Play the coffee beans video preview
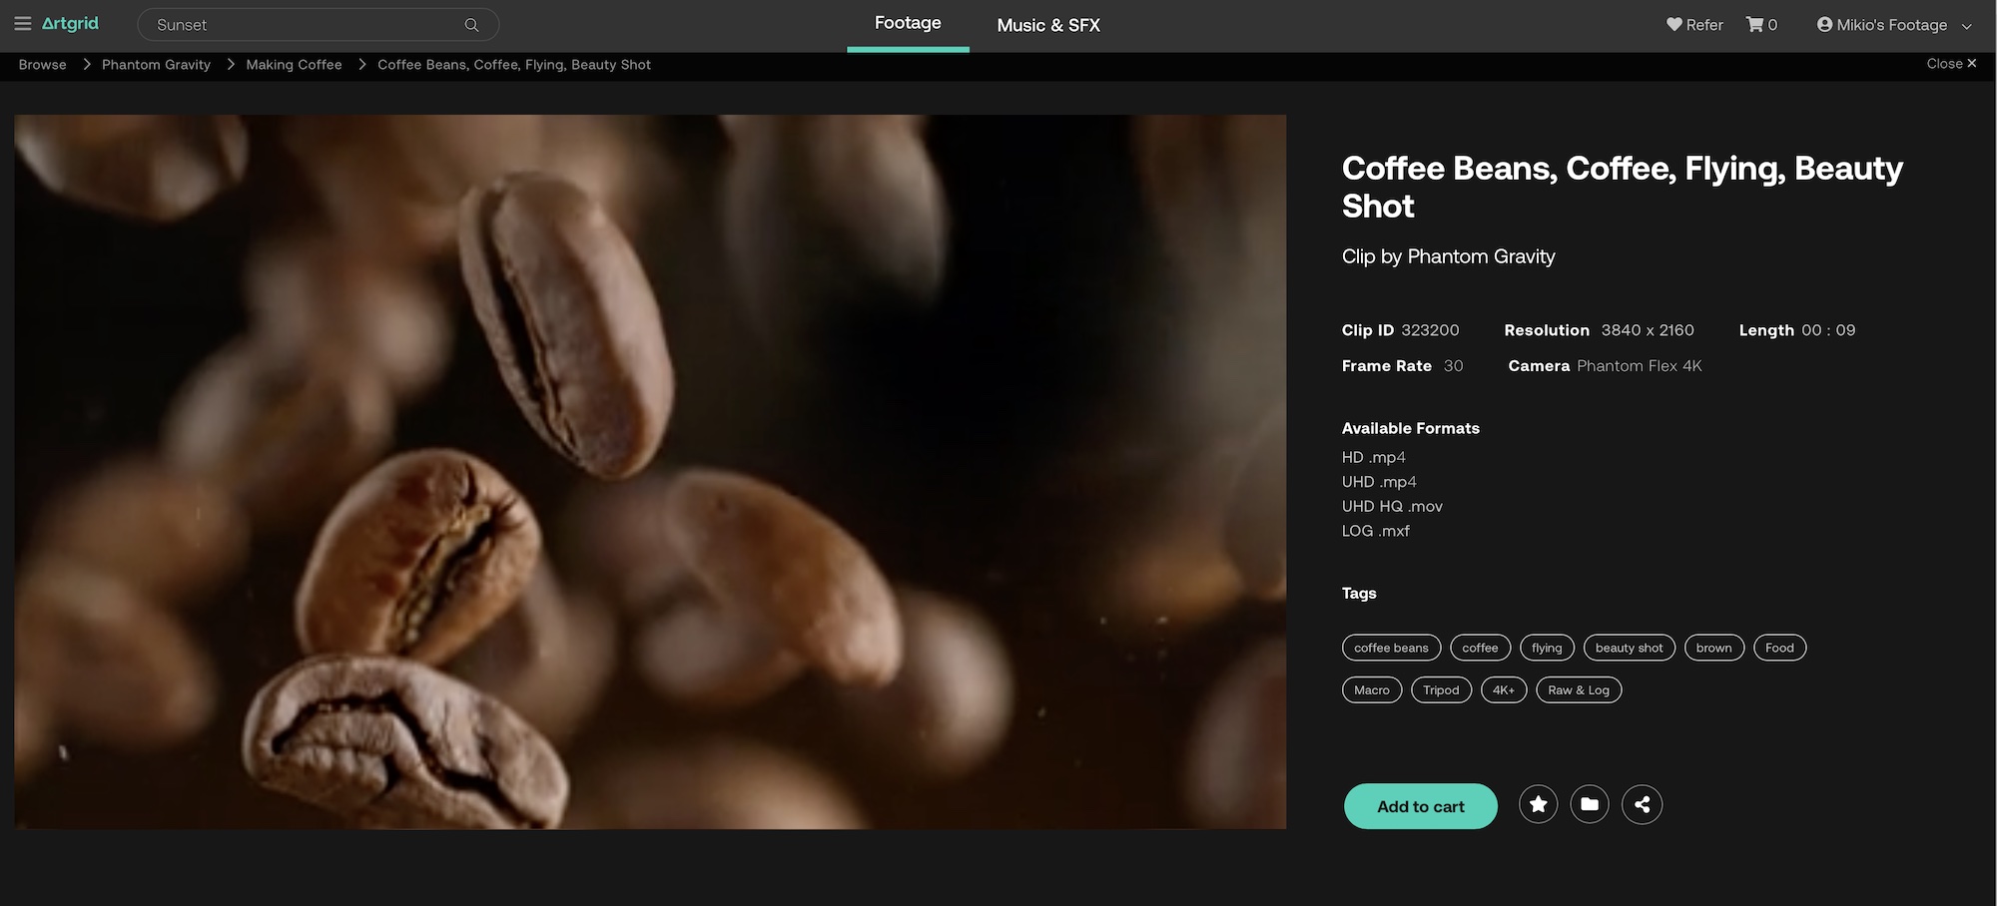This screenshot has width=1997, height=906. click(x=650, y=471)
